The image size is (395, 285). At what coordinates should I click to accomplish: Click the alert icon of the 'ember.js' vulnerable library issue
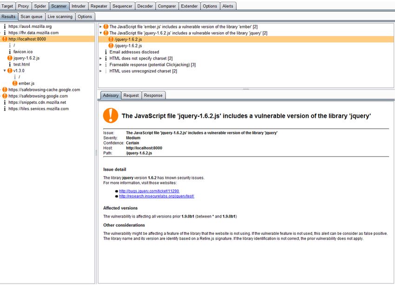[106, 27]
